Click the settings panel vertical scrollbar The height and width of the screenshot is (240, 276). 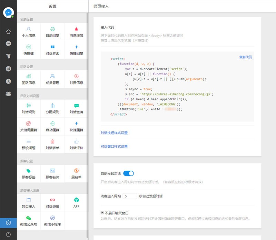click(87, 125)
